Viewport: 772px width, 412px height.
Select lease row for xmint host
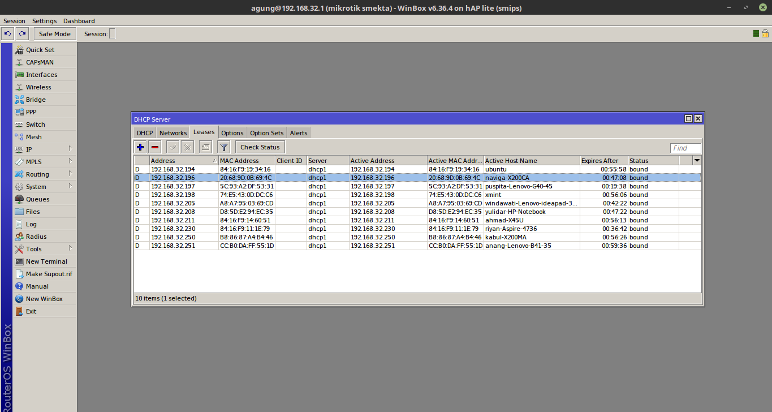pos(417,195)
